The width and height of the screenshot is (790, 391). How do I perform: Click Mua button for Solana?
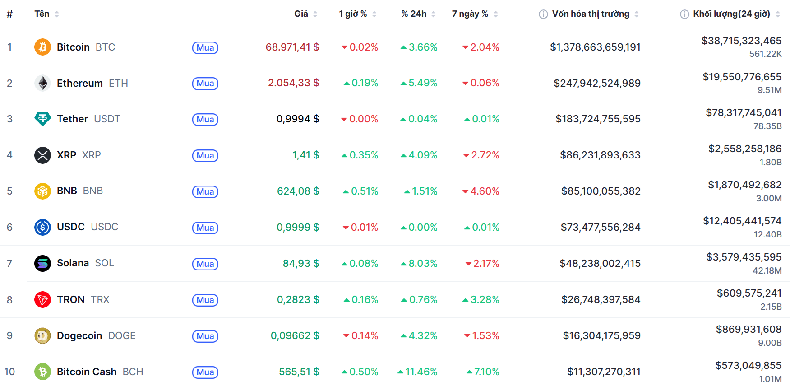(x=205, y=264)
